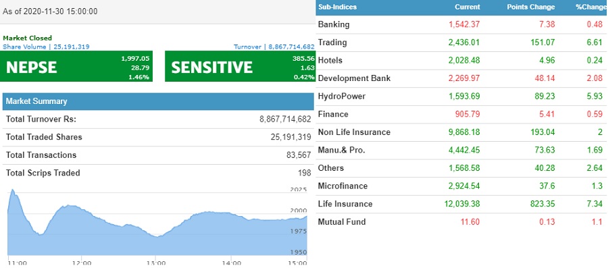Select the Banking sub-index row

(x=461, y=24)
